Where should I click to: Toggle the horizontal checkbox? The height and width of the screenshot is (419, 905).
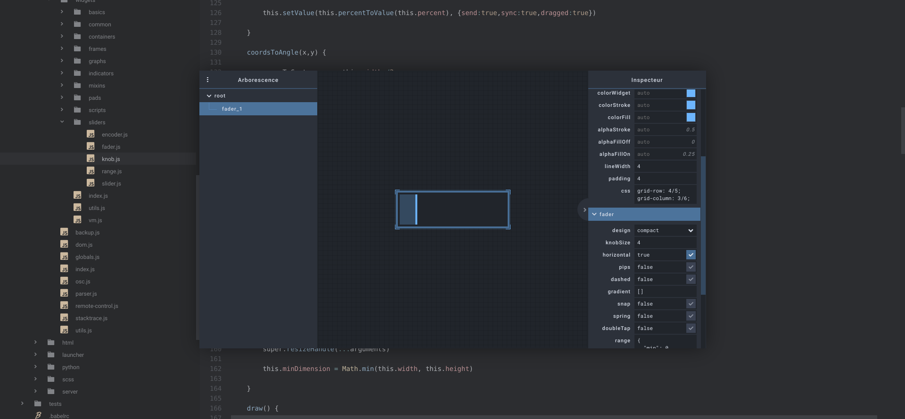pyautogui.click(x=691, y=255)
